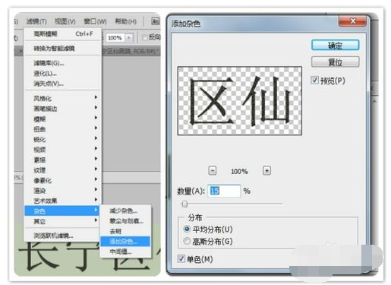Expand the 视频 submenu

pyautogui.click(x=63, y=150)
